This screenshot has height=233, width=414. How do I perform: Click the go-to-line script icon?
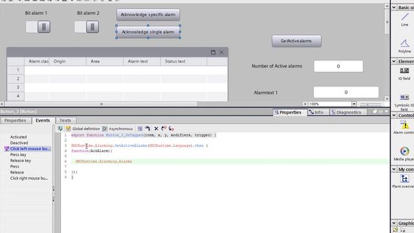coord(147,129)
